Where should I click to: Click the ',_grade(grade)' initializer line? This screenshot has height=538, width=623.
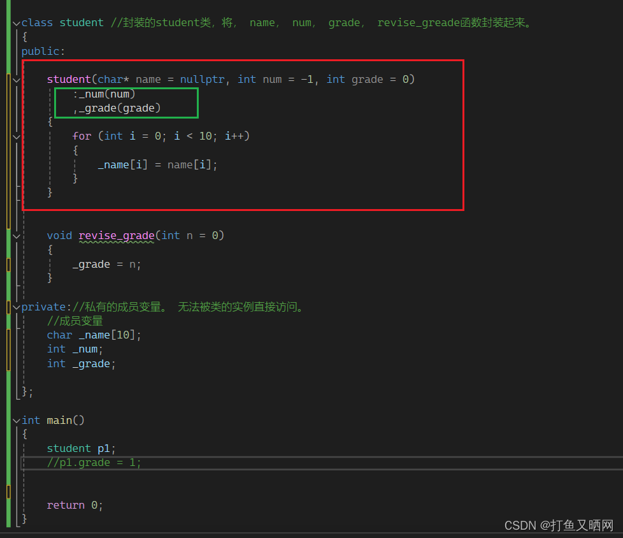click(117, 108)
